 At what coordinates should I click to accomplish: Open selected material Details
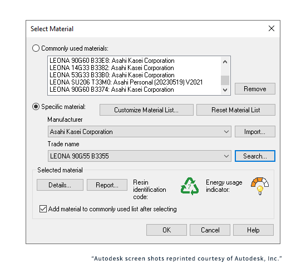click(x=60, y=185)
